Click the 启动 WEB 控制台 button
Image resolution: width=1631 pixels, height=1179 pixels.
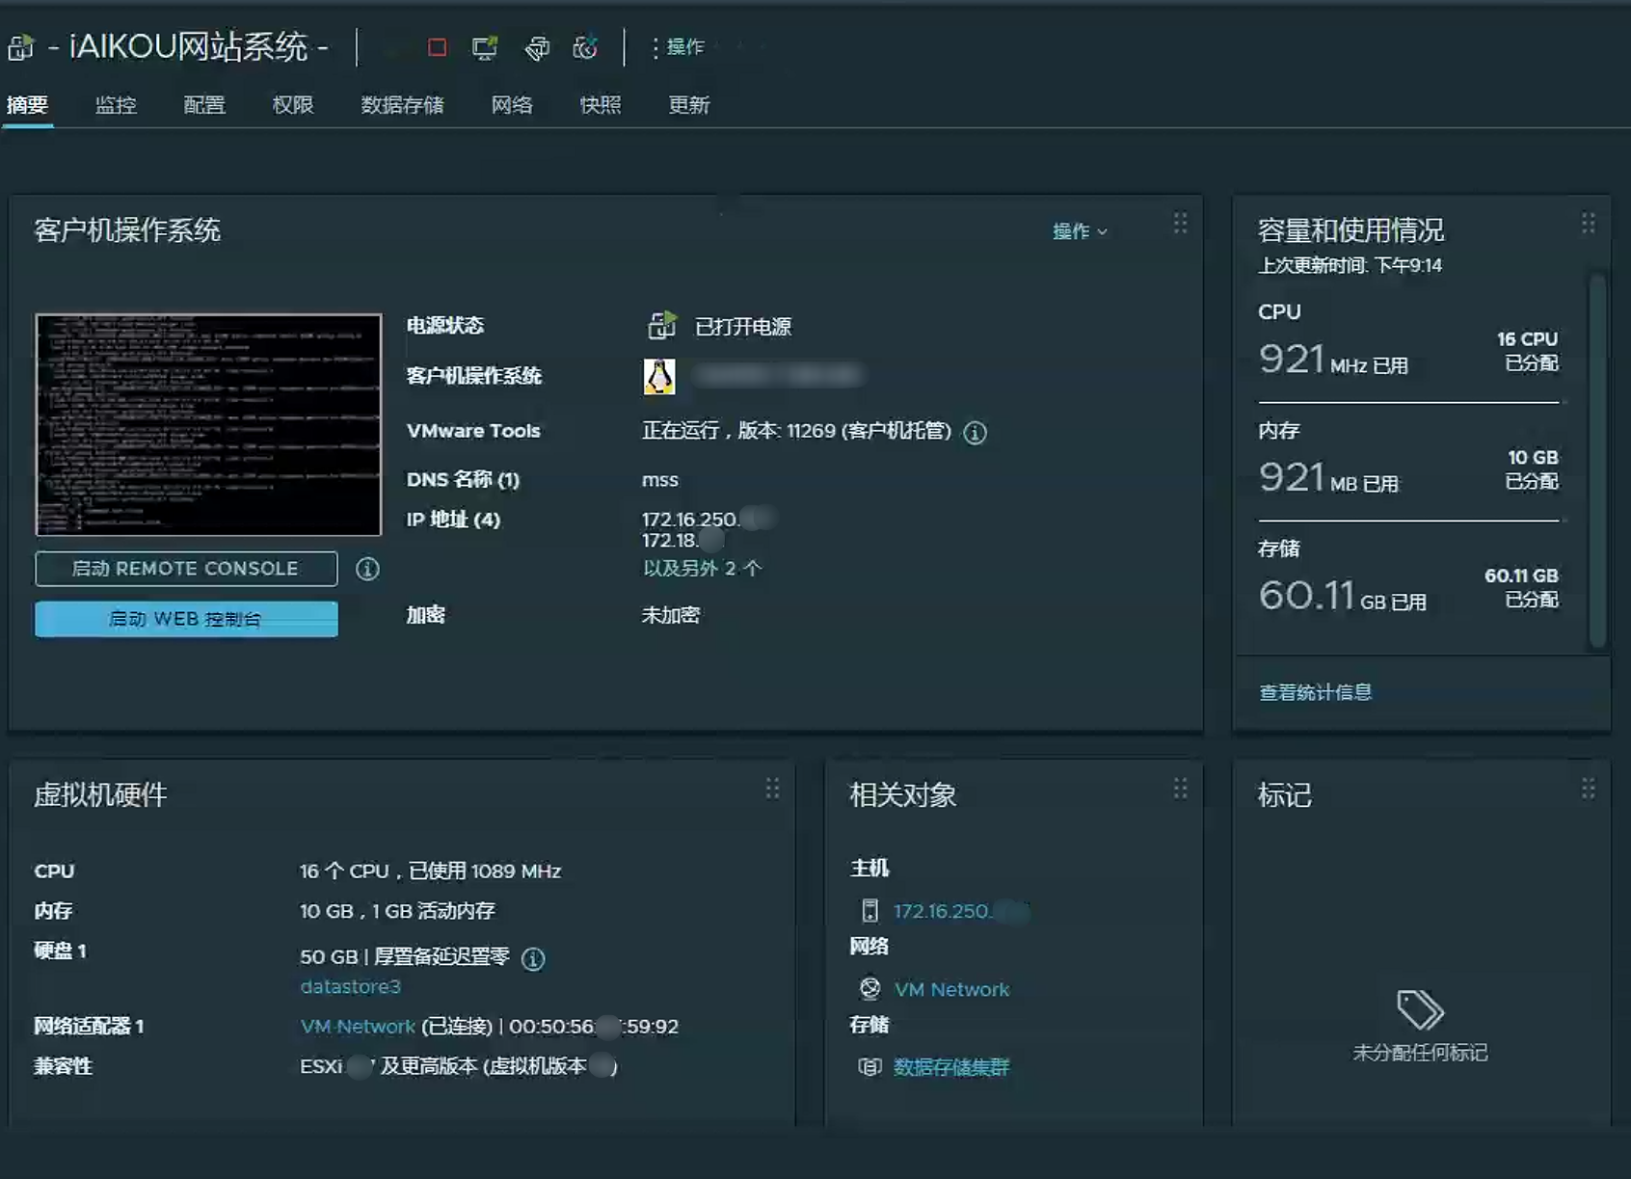point(186,619)
